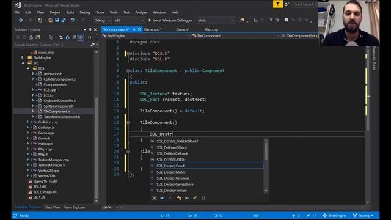Switch to the Game.h editor tab
Image resolution: width=391 pixels, height=220 pixels.
(x=183, y=29)
